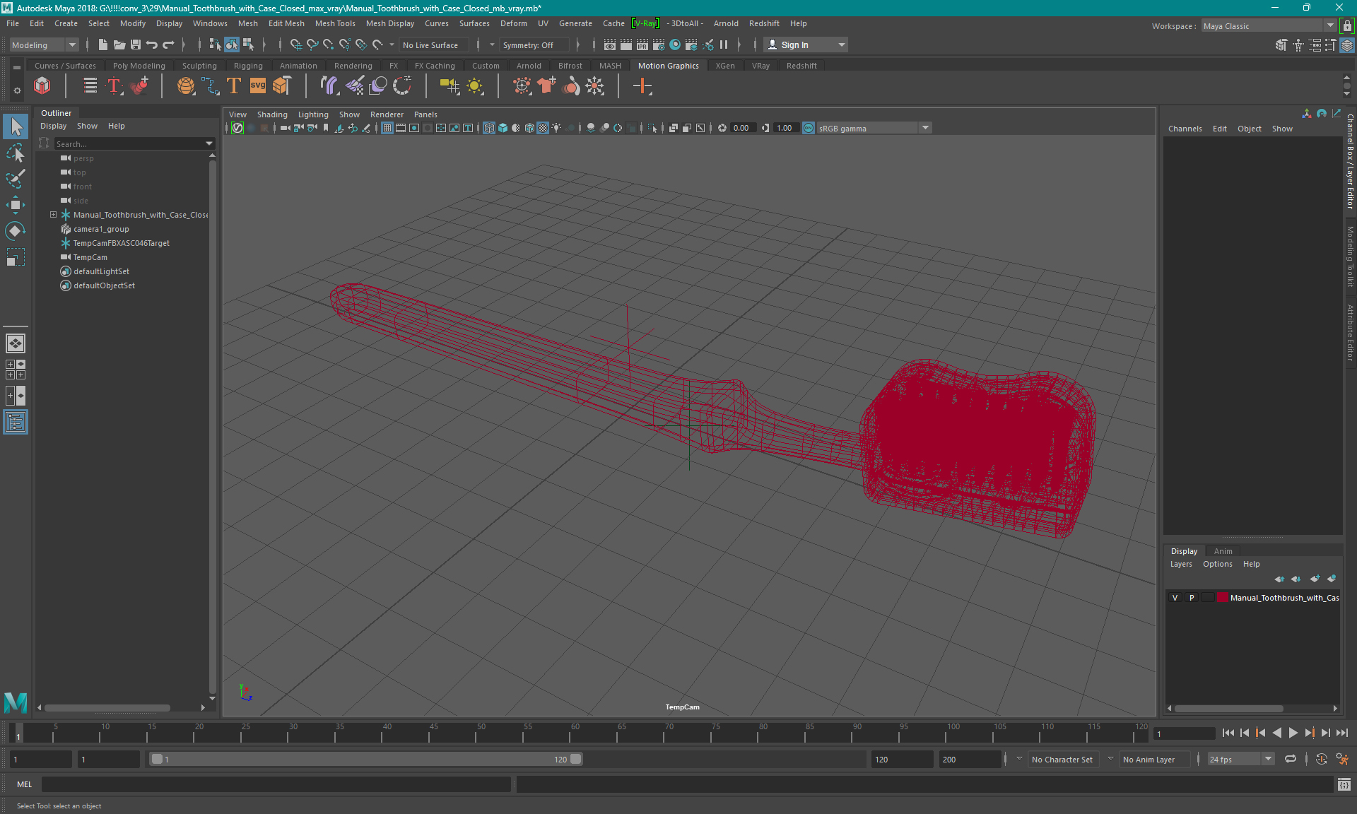Toggle the viewport grid display icon
The height and width of the screenshot is (814, 1357).
click(387, 128)
